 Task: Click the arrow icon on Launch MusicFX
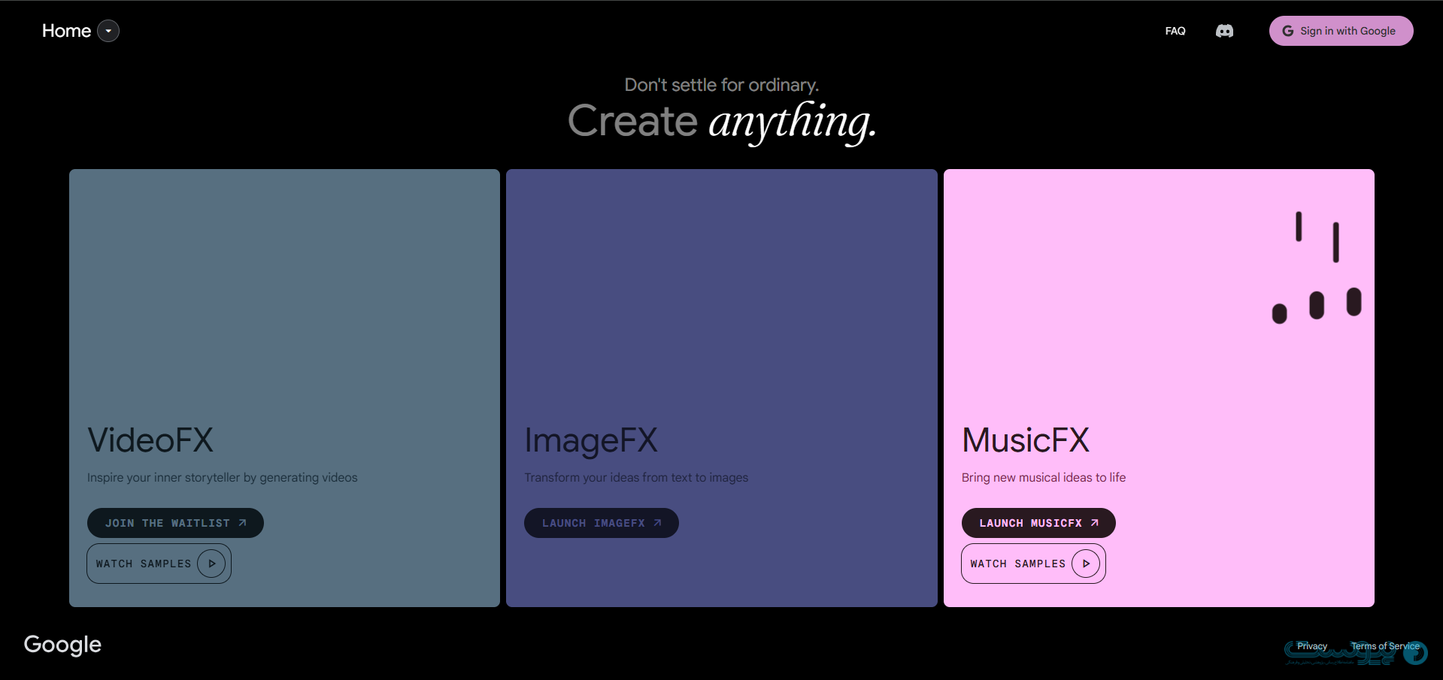tap(1095, 523)
